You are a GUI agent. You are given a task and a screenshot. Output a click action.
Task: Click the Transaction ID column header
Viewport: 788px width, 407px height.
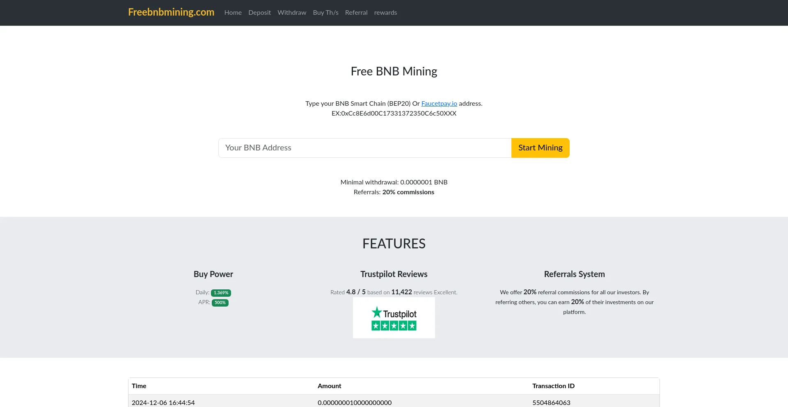pos(553,386)
